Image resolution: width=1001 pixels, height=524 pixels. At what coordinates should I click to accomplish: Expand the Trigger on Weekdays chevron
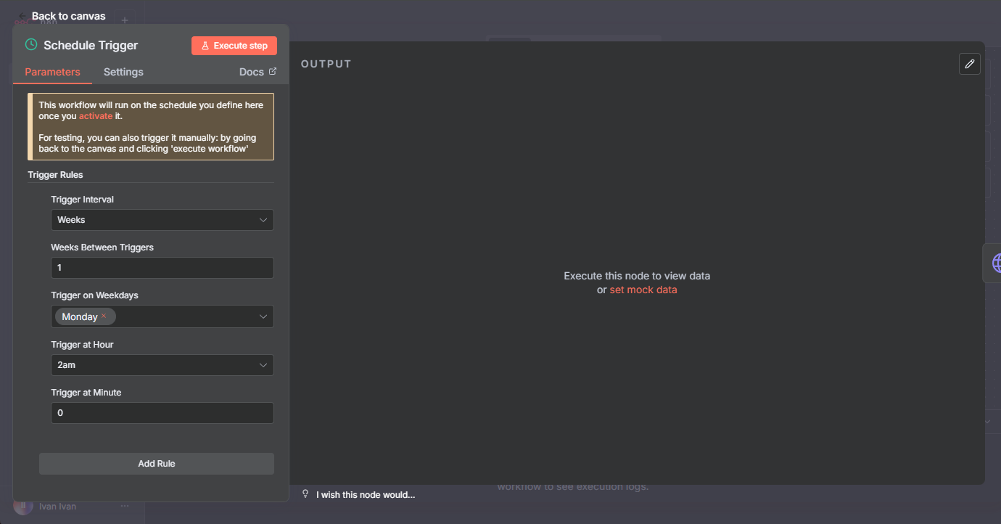[x=263, y=316]
